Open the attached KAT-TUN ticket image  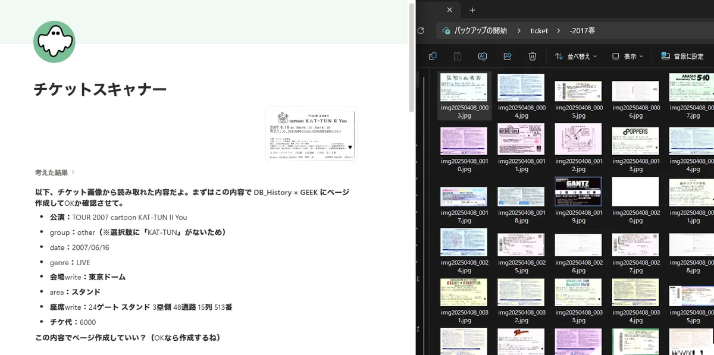click(311, 134)
